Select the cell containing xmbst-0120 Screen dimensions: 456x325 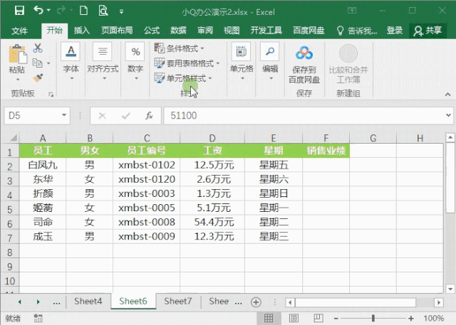146,179
